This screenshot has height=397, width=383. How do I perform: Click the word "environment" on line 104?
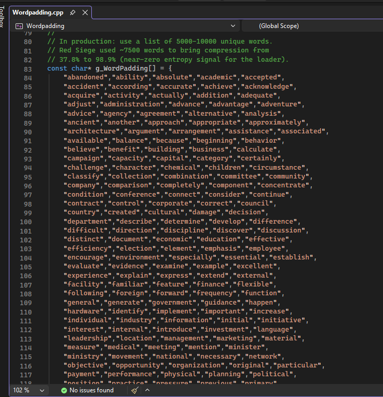pyautogui.click(x=138, y=257)
